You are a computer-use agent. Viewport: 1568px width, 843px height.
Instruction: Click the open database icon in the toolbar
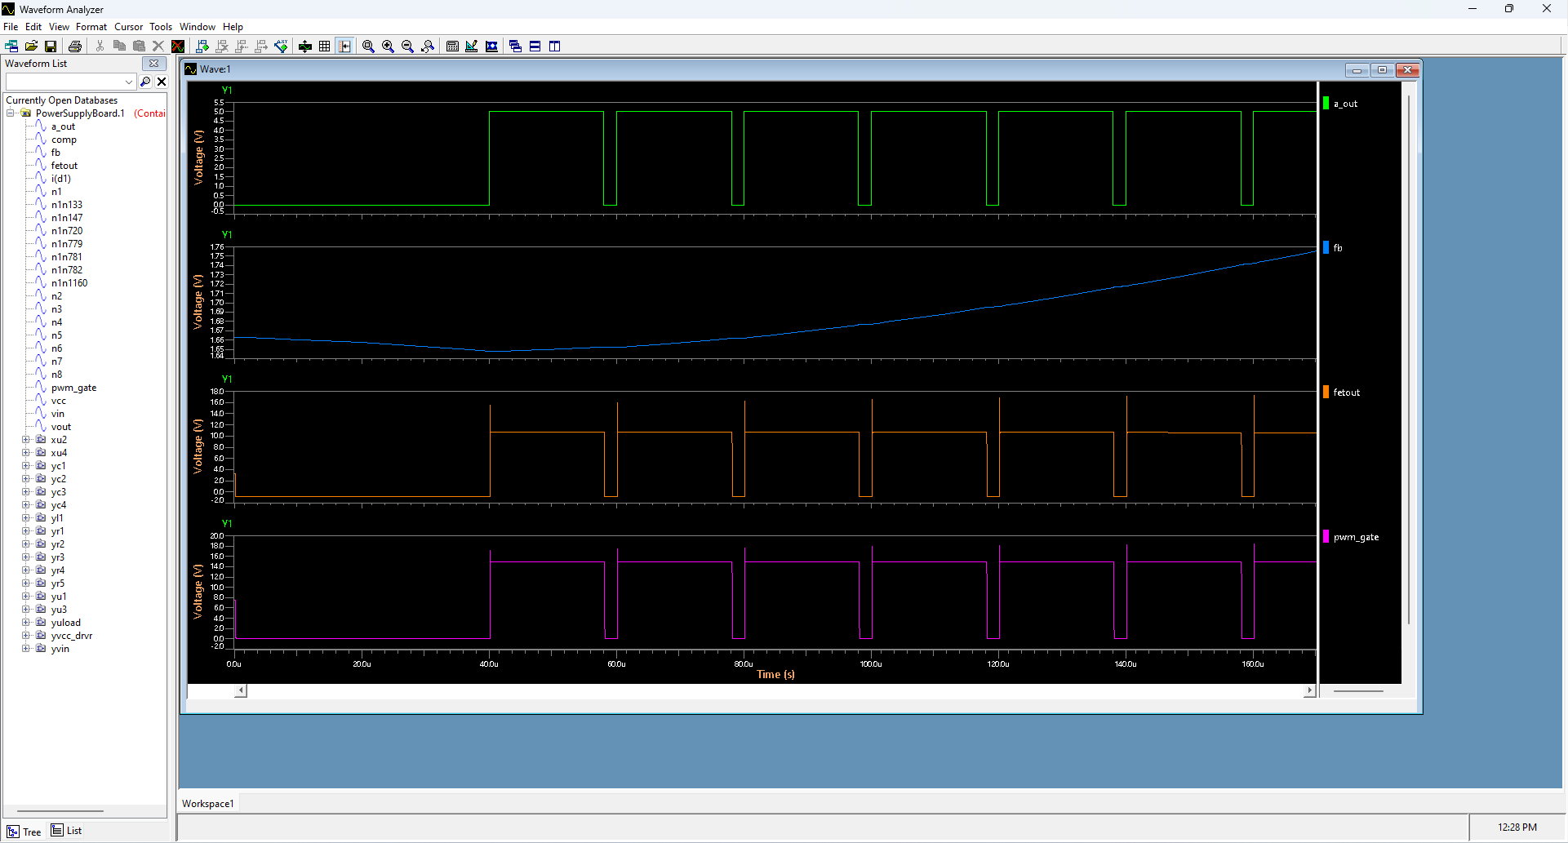11,47
